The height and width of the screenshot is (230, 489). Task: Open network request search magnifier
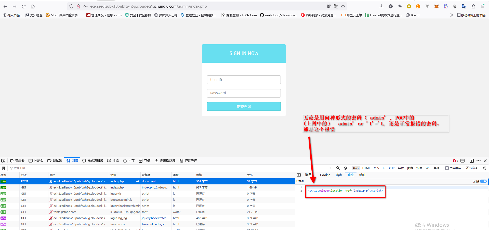338,168
